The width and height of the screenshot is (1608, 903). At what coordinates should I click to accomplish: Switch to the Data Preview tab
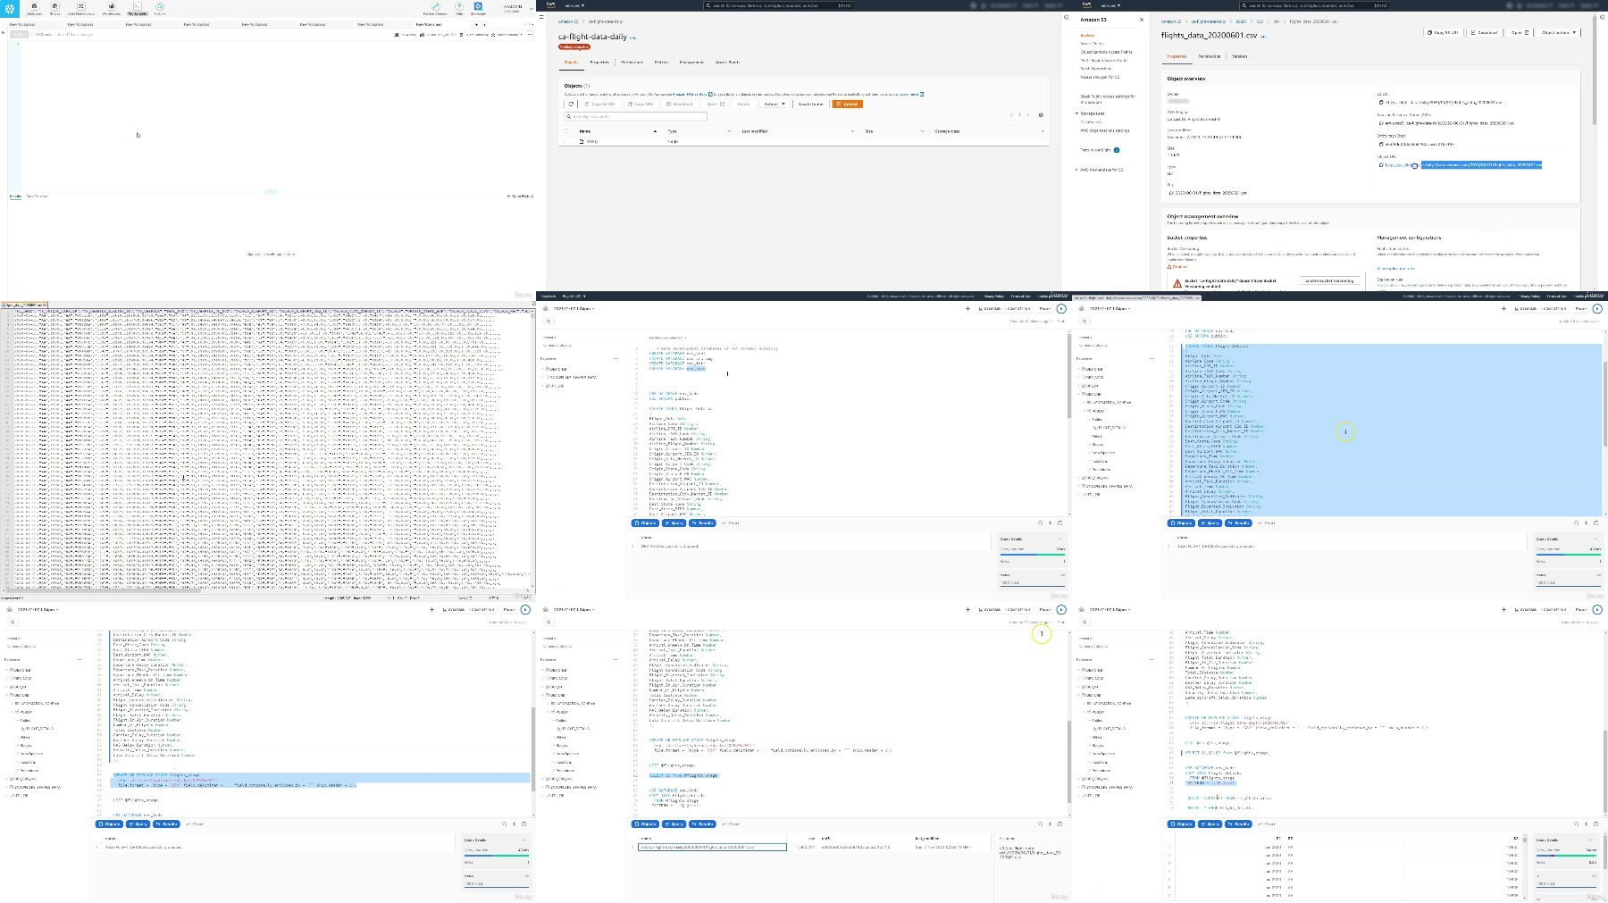point(37,196)
